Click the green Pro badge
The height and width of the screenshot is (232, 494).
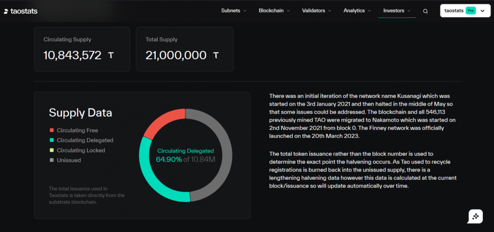click(x=471, y=11)
